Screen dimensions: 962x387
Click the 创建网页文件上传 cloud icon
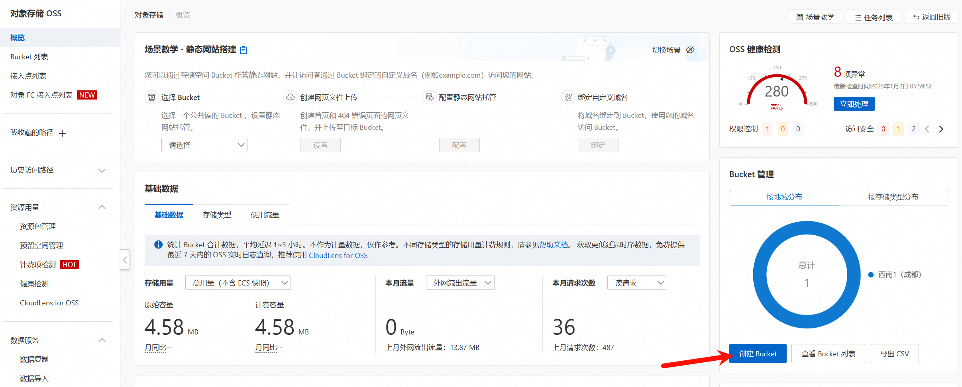[291, 98]
